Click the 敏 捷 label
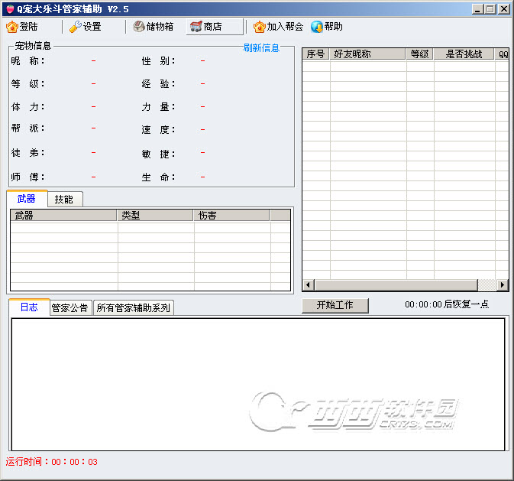Viewport: 514px width, 481px height. click(x=159, y=154)
